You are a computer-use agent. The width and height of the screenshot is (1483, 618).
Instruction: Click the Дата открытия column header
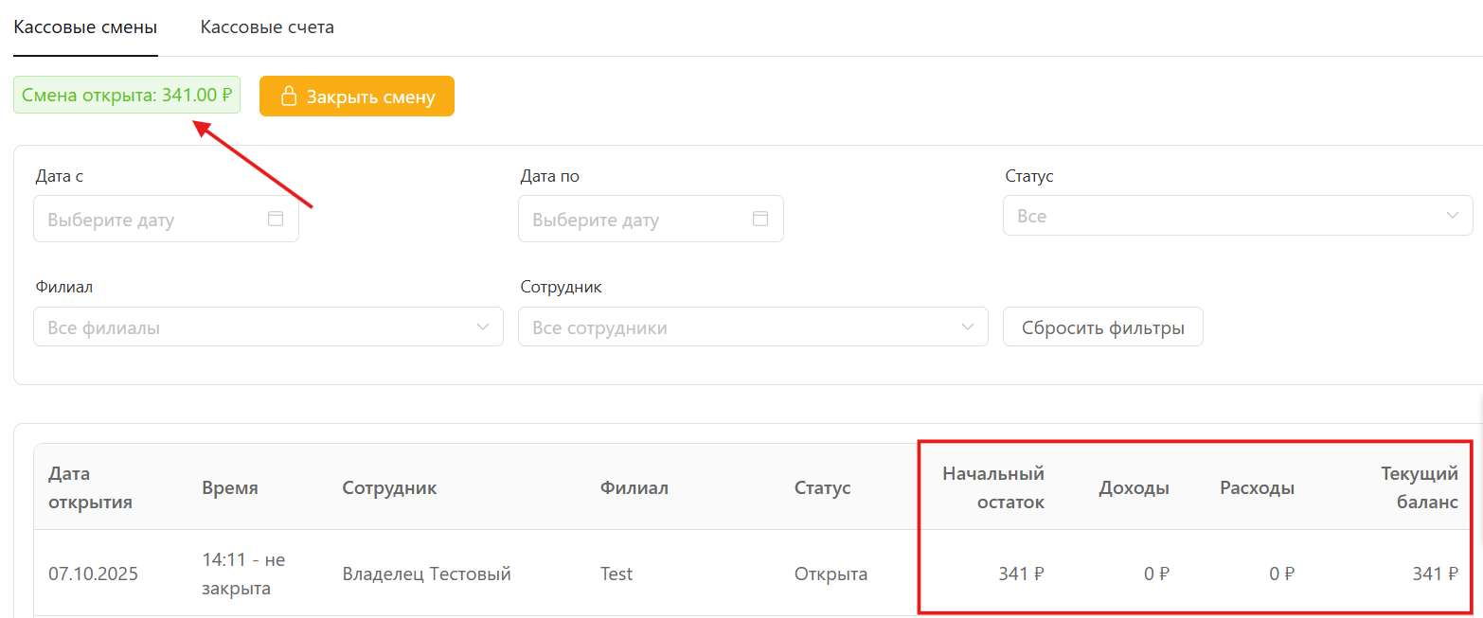click(x=90, y=487)
